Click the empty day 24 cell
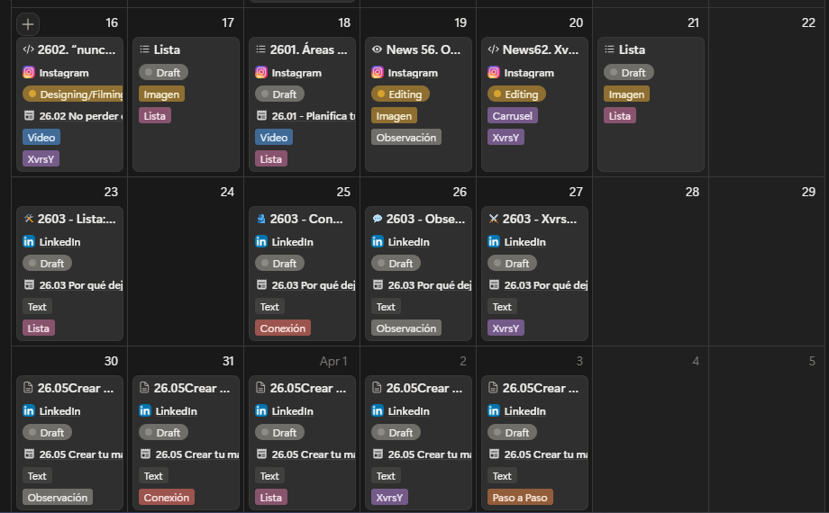The height and width of the screenshot is (513, 829). click(186, 270)
